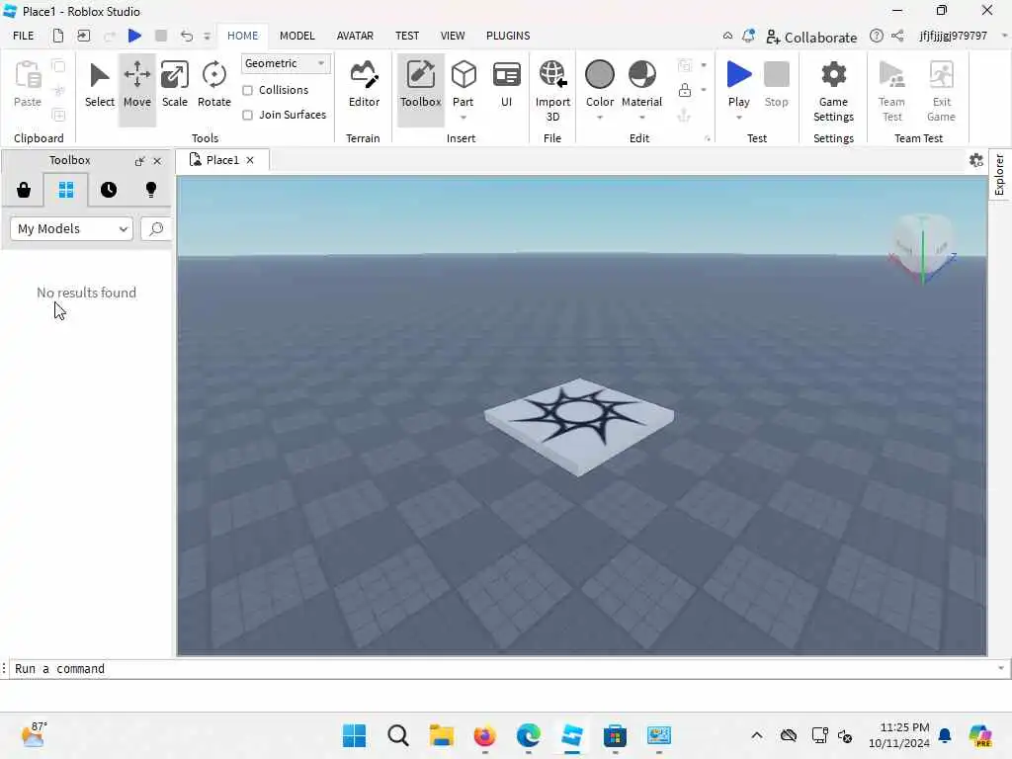Pick the Rotate tool
Viewport: 1012px width, 759px height.
tap(213, 86)
